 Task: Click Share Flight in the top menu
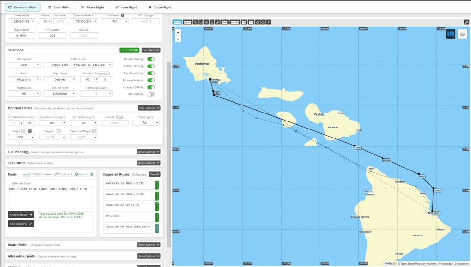click(92, 7)
